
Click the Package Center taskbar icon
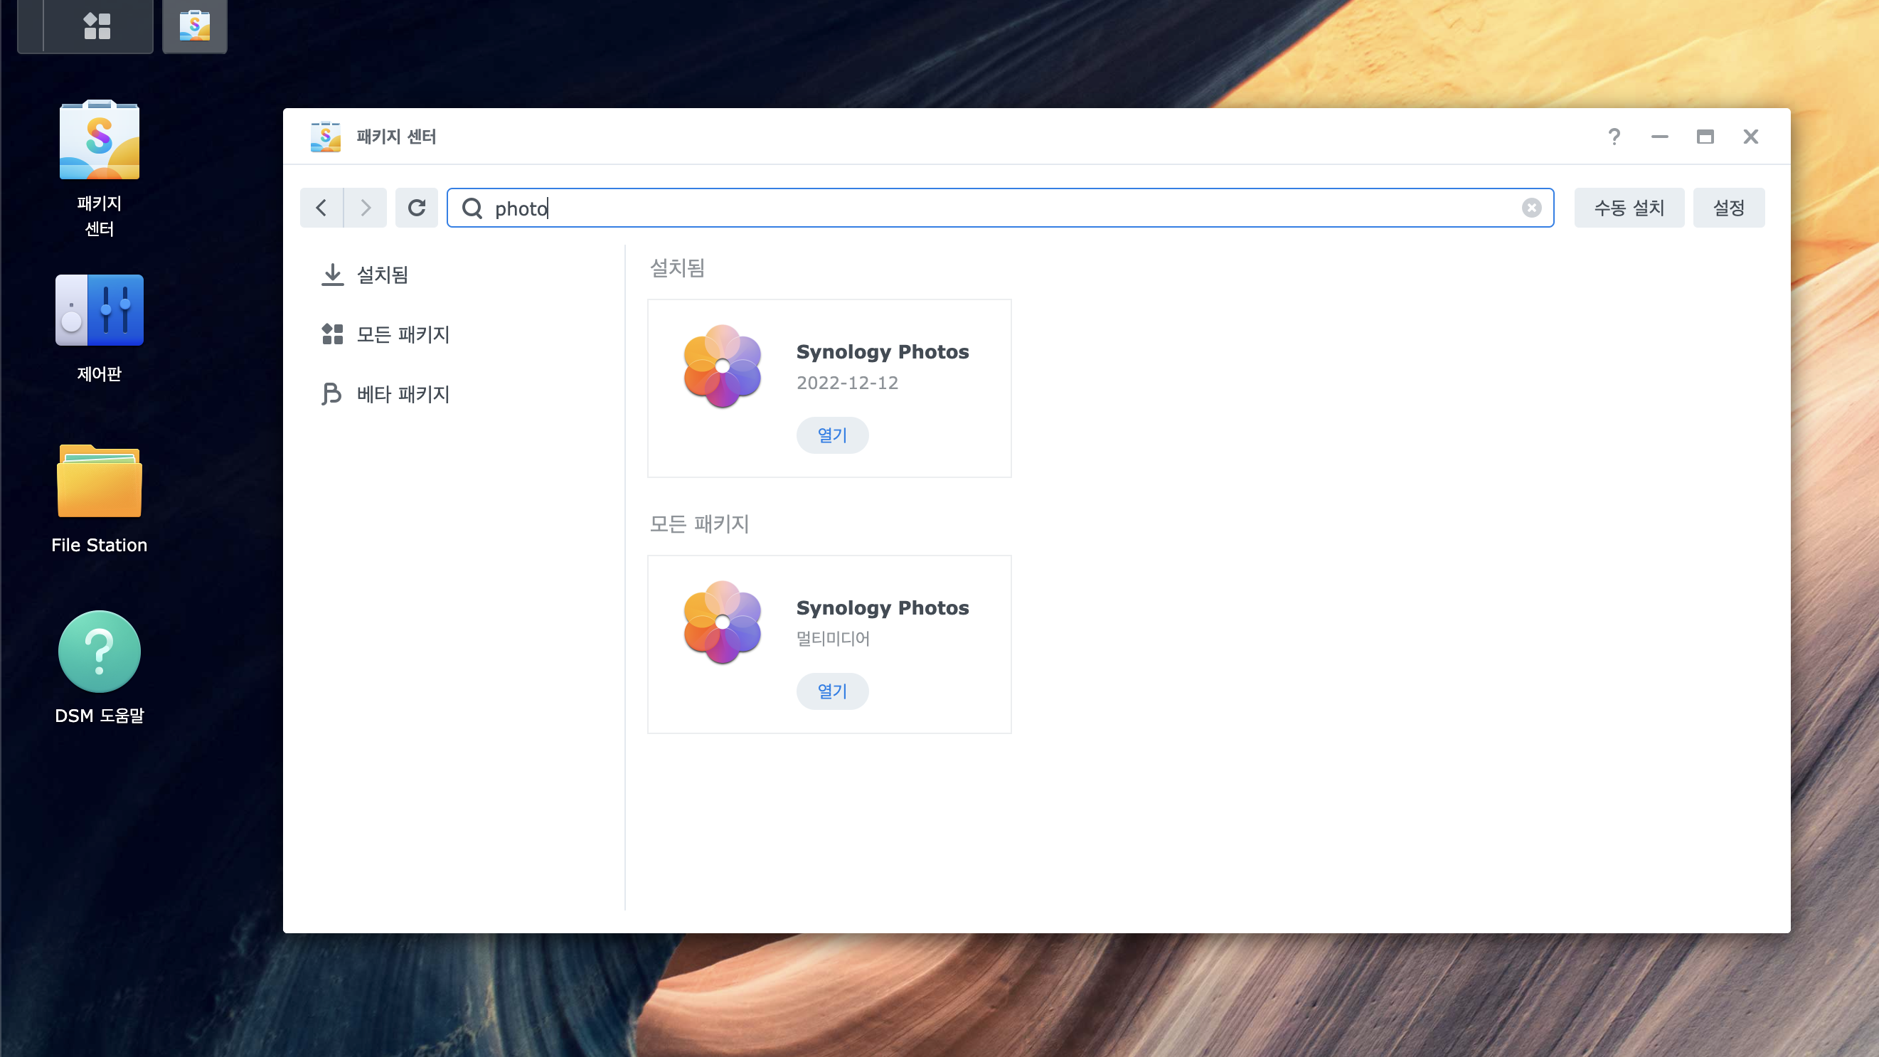coord(195,26)
